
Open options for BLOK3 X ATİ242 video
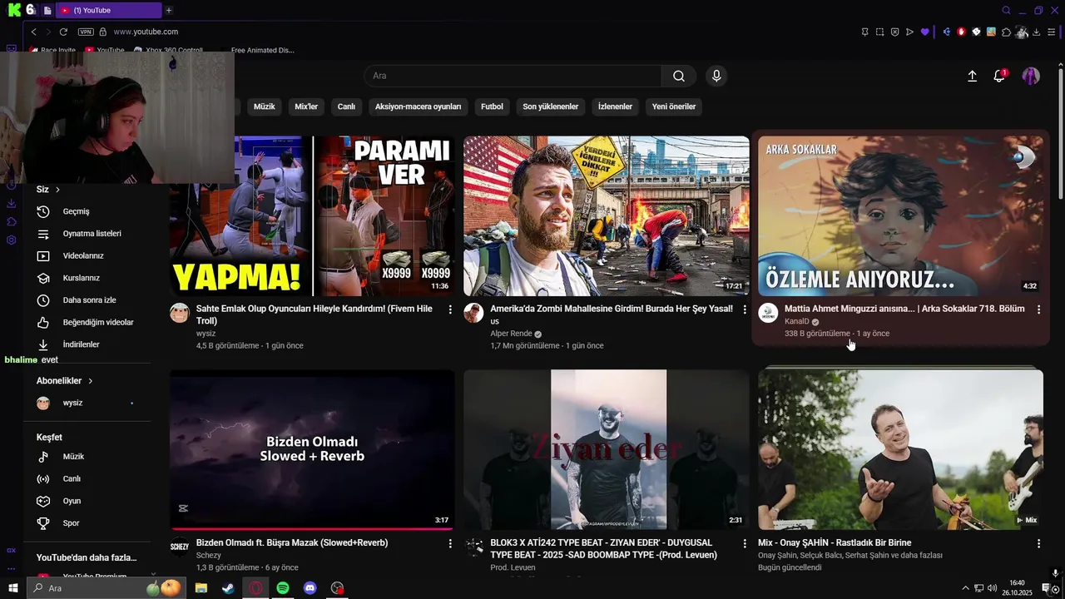click(x=744, y=543)
